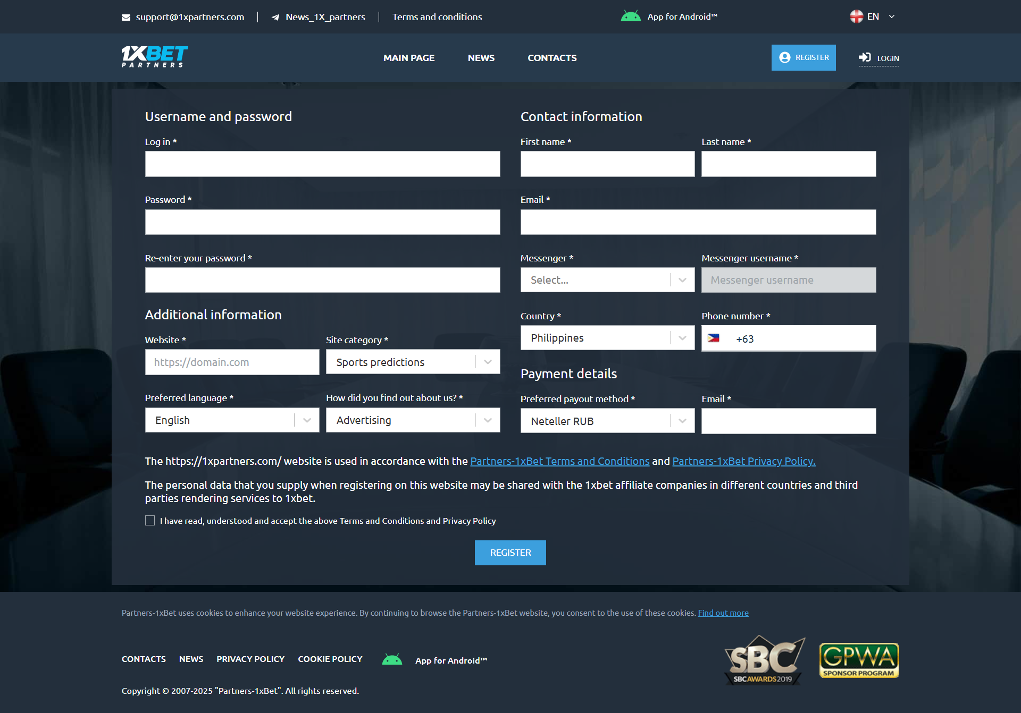This screenshot has height=713, width=1021.
Task: Open the SBC Awards 2019 badge
Action: pyautogui.click(x=764, y=660)
